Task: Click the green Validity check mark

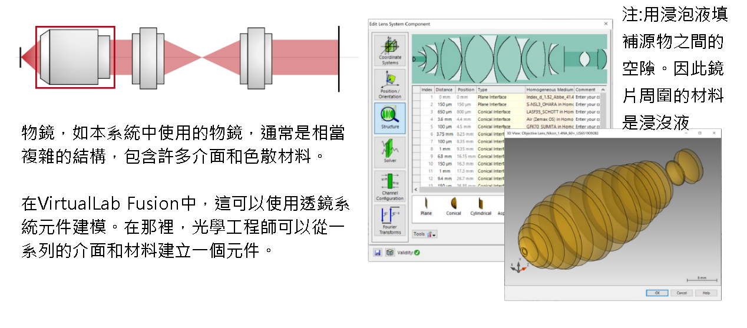Action: tap(417, 253)
